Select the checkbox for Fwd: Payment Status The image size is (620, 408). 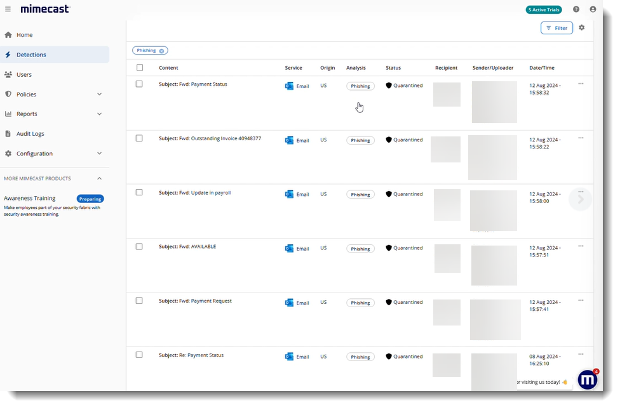click(139, 84)
